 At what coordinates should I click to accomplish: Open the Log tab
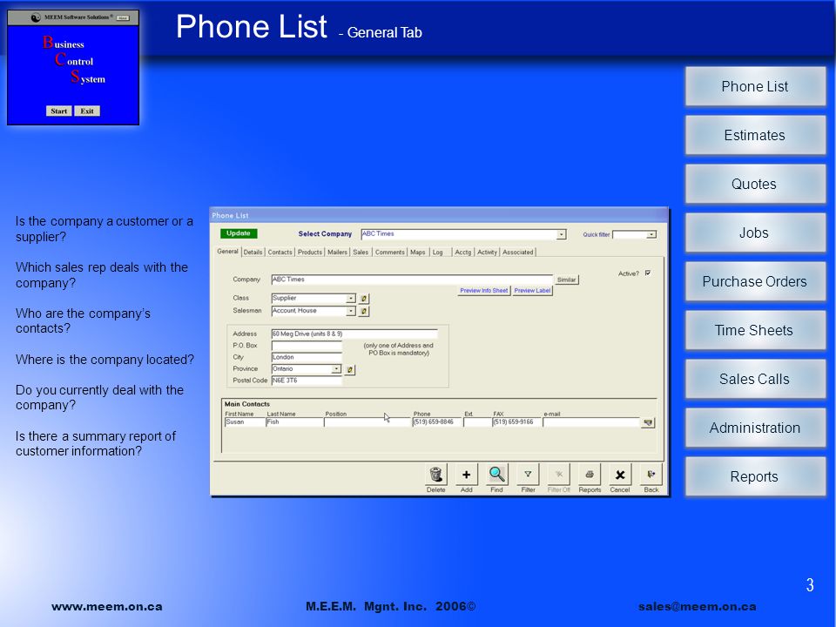pyautogui.click(x=438, y=253)
